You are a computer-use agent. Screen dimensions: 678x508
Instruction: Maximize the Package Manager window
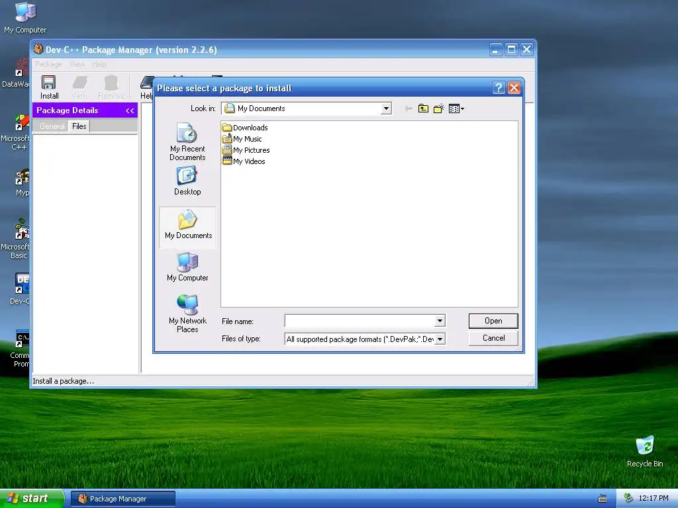click(511, 50)
